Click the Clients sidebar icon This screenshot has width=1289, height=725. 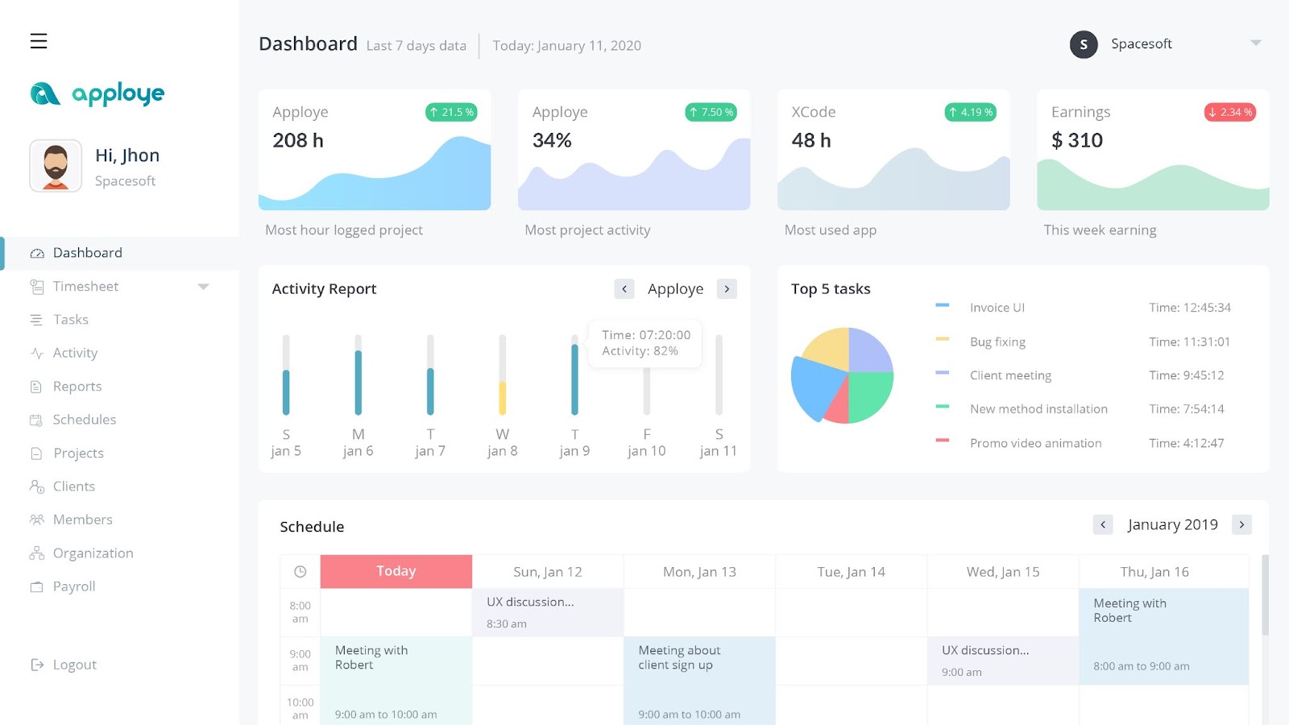[x=35, y=486]
